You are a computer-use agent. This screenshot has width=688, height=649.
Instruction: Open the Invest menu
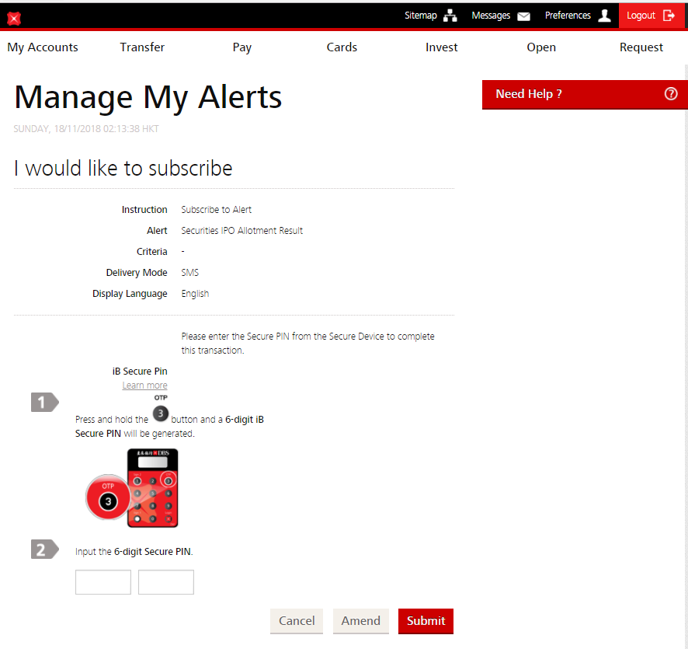[441, 47]
